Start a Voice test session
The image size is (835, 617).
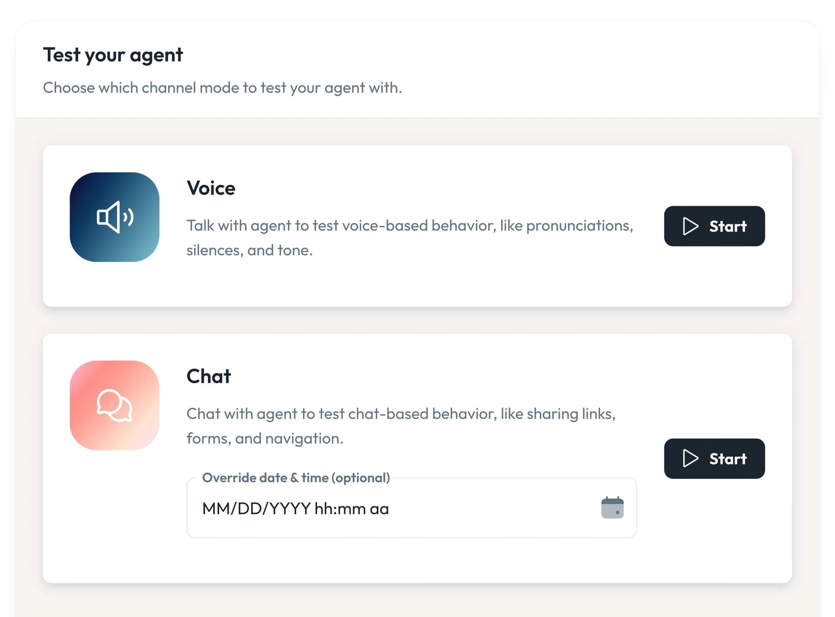715,226
